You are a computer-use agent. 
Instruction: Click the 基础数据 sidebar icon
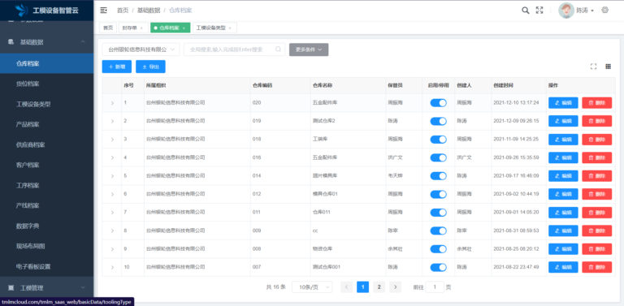click(x=11, y=42)
